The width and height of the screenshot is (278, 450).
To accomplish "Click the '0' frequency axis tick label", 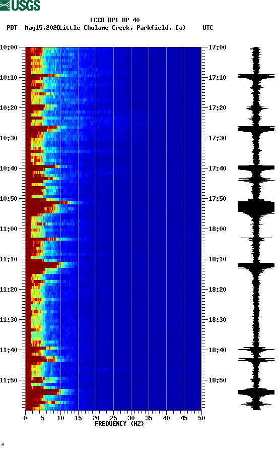I will [x=25, y=418].
